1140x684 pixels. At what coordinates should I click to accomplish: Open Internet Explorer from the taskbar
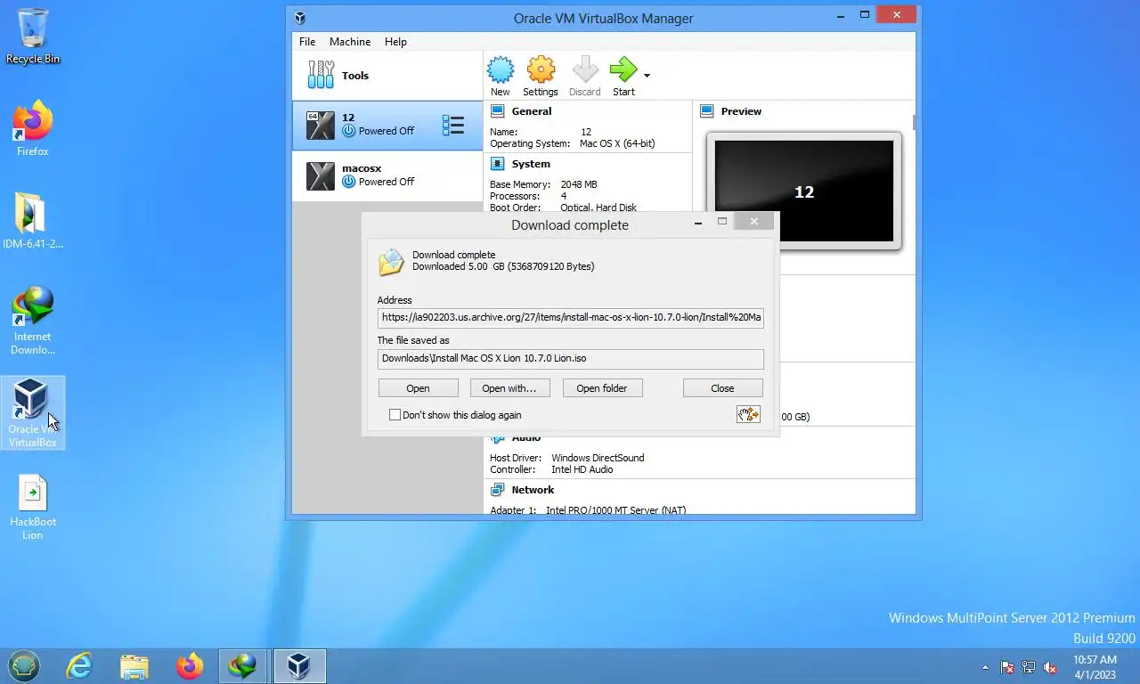click(x=80, y=666)
